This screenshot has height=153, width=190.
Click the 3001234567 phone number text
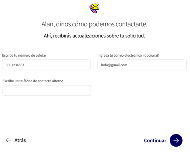pos(15,65)
